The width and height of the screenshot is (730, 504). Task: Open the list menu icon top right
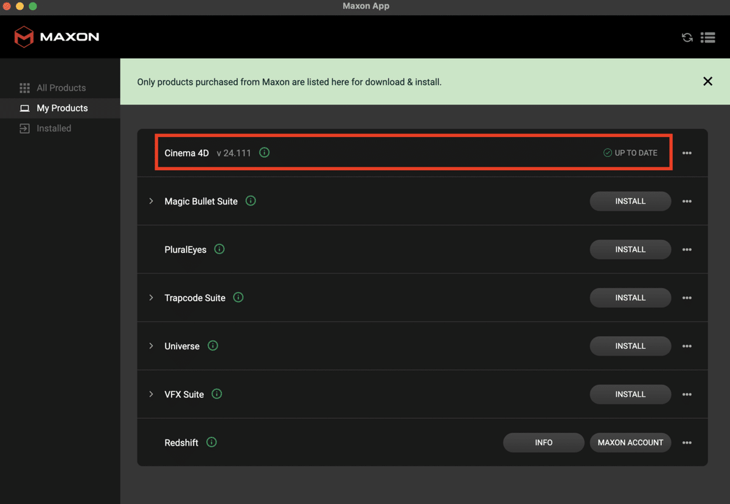(x=707, y=38)
